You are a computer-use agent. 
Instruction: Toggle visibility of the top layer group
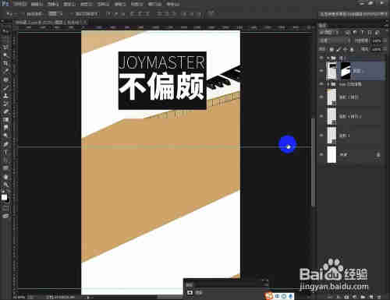coord(321,58)
